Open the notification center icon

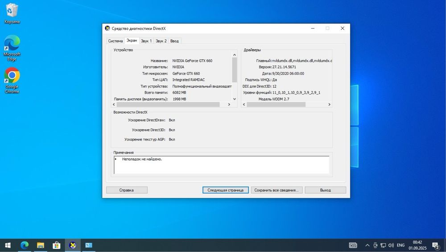pyautogui.click(x=436, y=245)
